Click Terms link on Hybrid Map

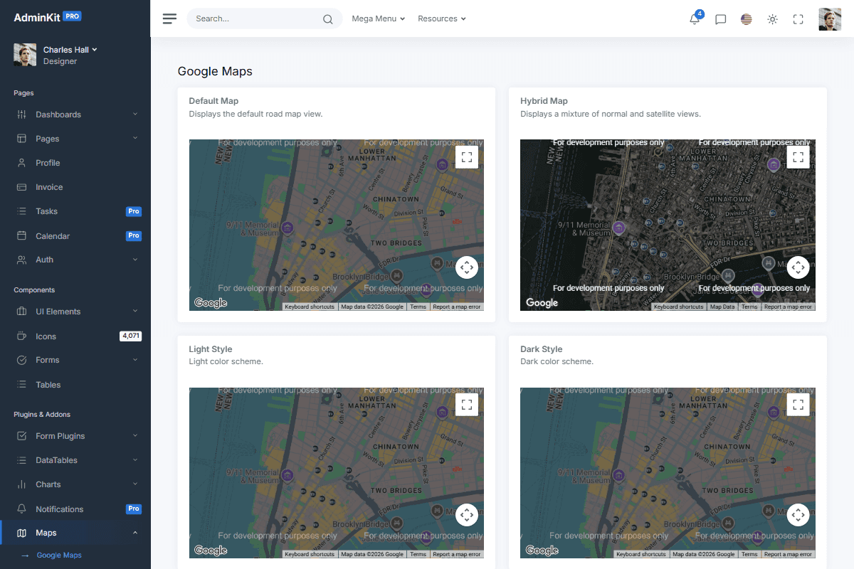[749, 307]
